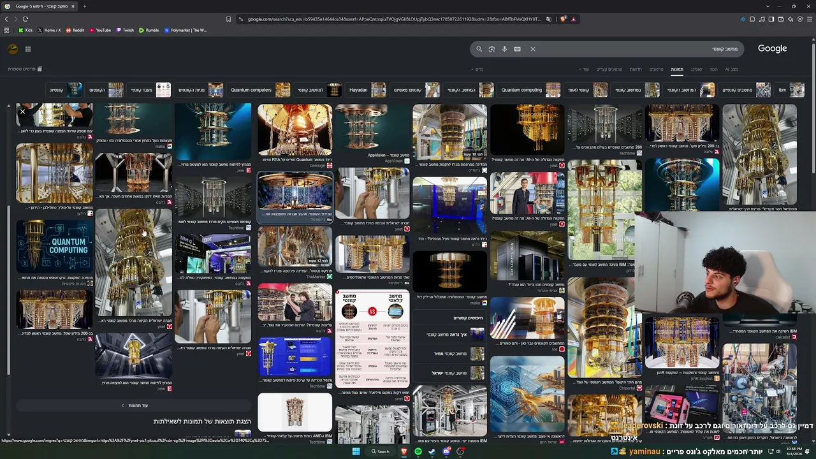This screenshot has width=816, height=459.
Task: Start voice search with the microphone icon
Action: click(x=504, y=49)
